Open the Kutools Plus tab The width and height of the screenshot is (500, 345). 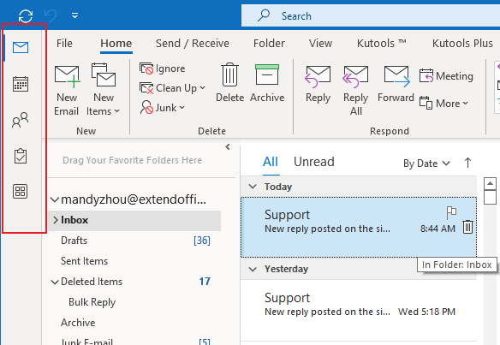[x=462, y=43]
